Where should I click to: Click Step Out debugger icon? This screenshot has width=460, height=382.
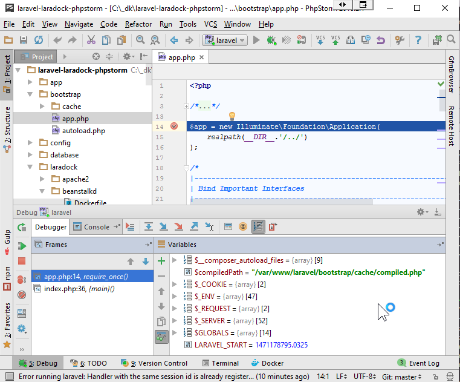tap(194, 226)
